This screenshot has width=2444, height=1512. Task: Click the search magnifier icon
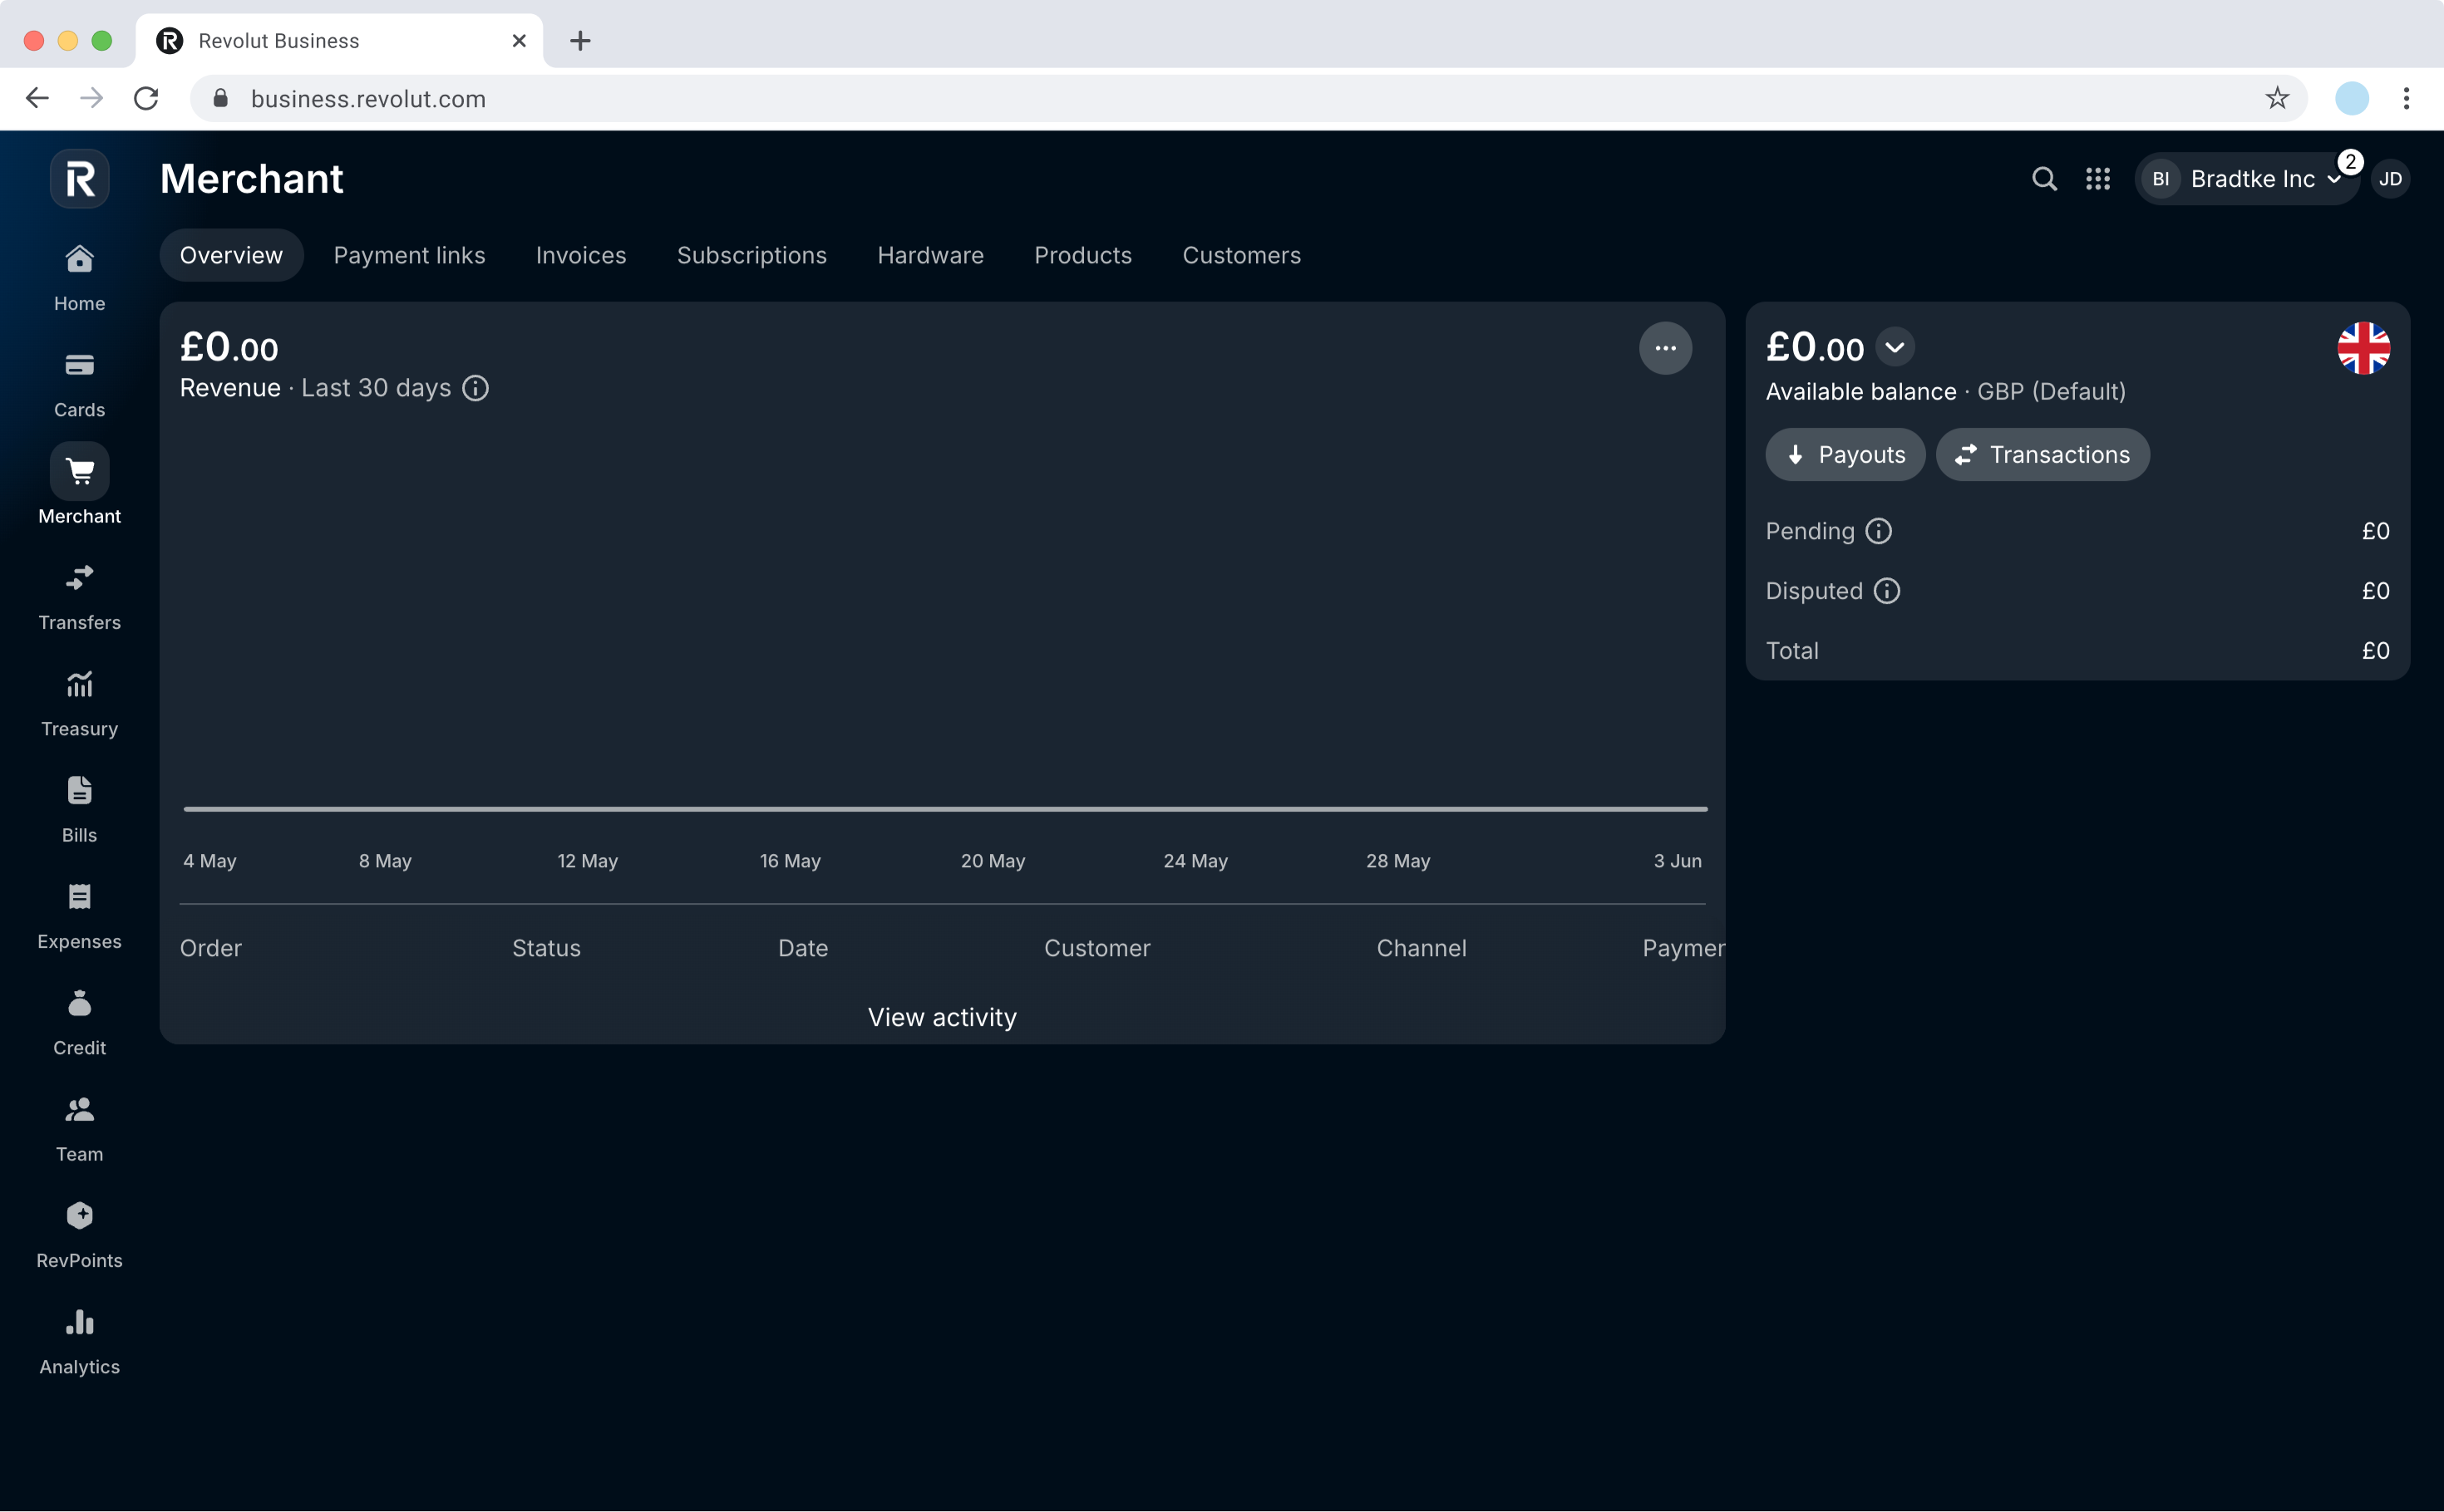point(2044,179)
